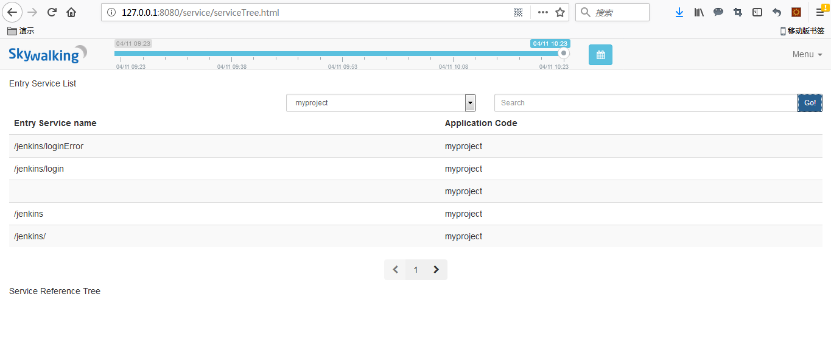Open the library bookshelf icon
The image size is (831, 344).
tap(699, 12)
